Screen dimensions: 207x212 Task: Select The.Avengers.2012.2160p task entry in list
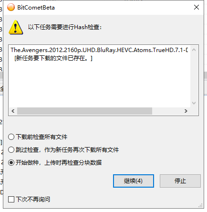pos(99,50)
